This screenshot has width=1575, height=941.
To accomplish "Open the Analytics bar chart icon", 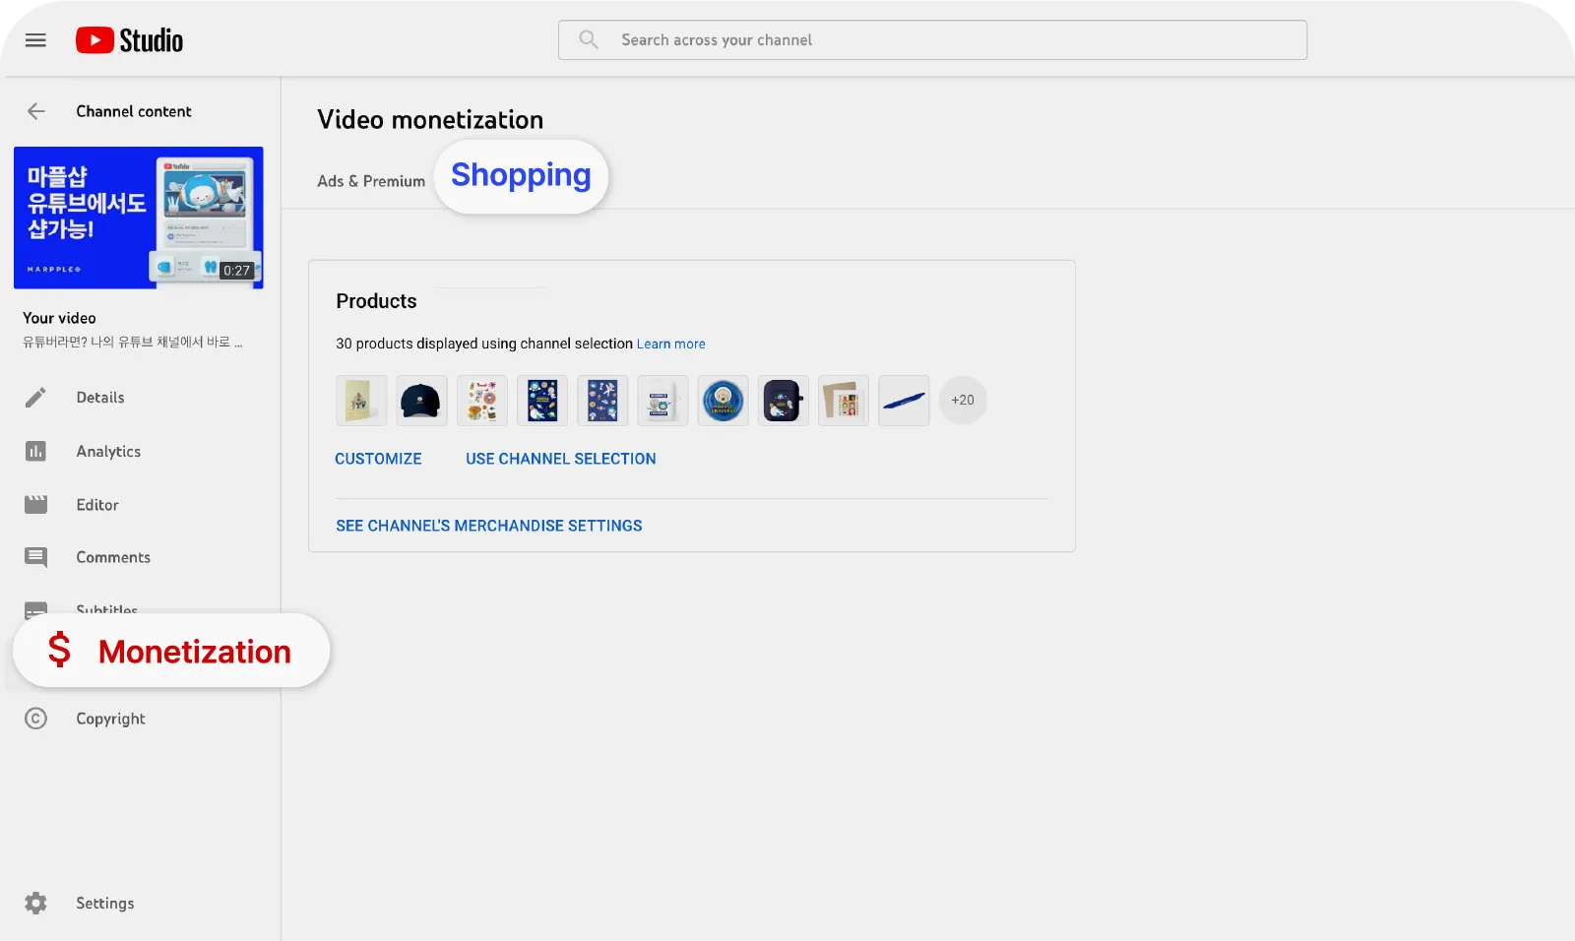I will coord(35,451).
